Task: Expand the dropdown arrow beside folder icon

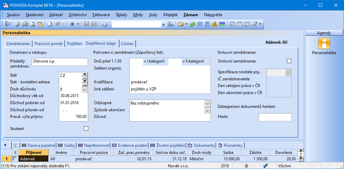Action: pyautogui.click(x=186, y=24)
